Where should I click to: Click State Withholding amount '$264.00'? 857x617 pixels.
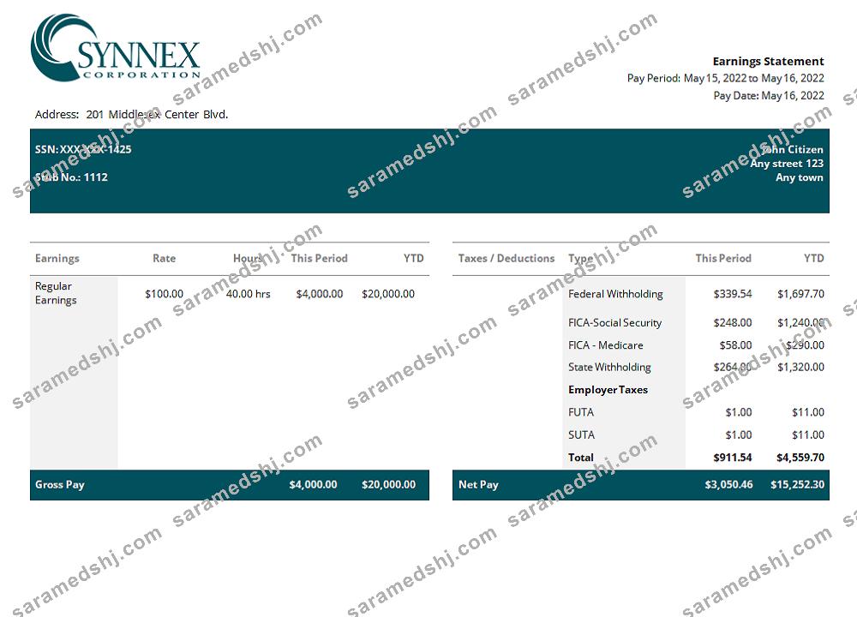tap(733, 367)
